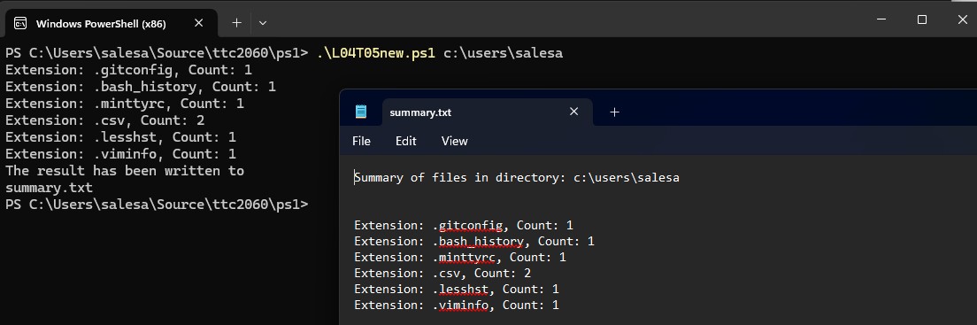Screen dimensions: 977x325
Task: Click the 'Summary of files in directory' line
Action: [517, 178]
